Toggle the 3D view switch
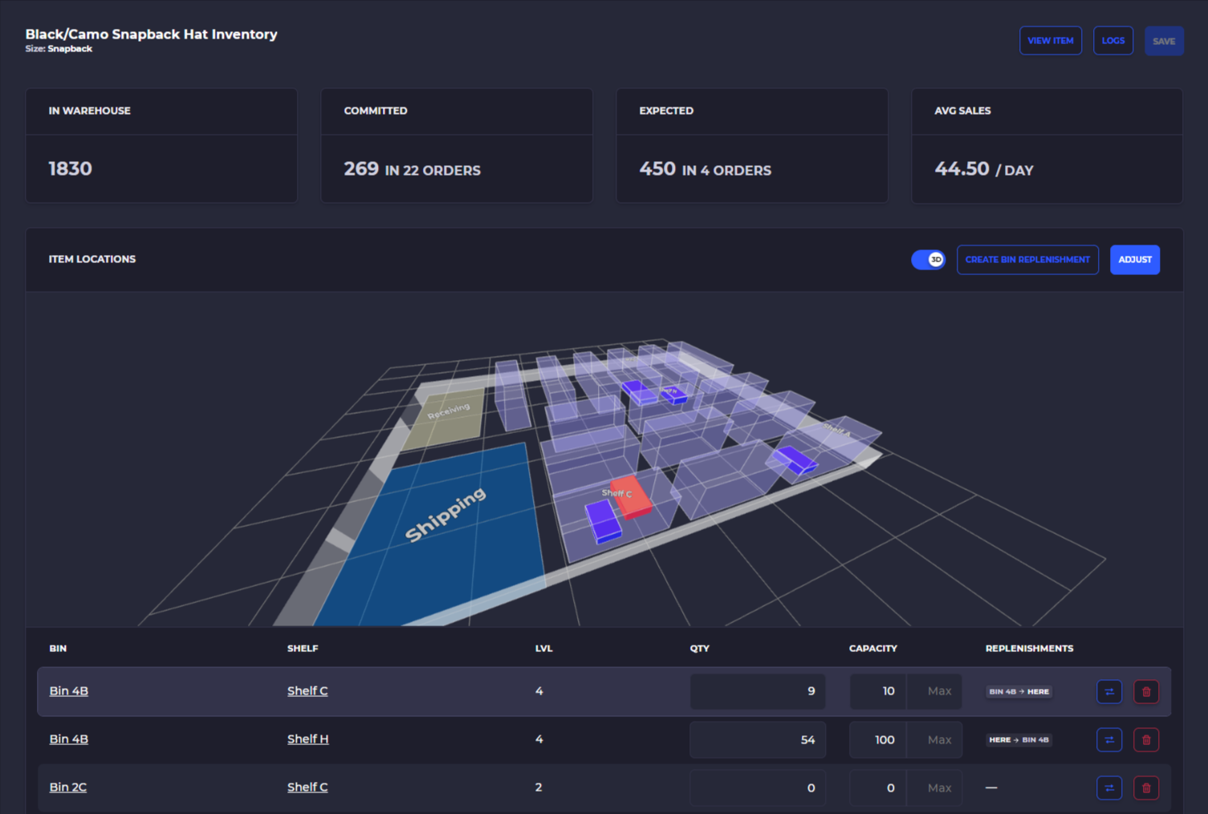Viewport: 1208px width, 814px height. point(928,260)
